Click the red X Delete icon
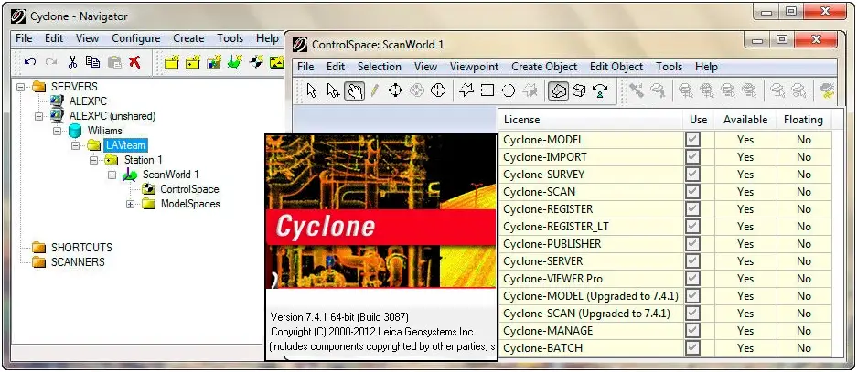This screenshot has height=372, width=857. (x=134, y=62)
